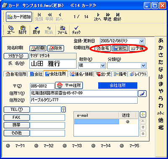Switch to the 会社 tab
This screenshot has height=159, width=168.
click(36, 74)
